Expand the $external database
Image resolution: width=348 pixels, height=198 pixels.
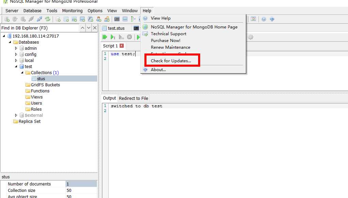[x=16, y=115]
